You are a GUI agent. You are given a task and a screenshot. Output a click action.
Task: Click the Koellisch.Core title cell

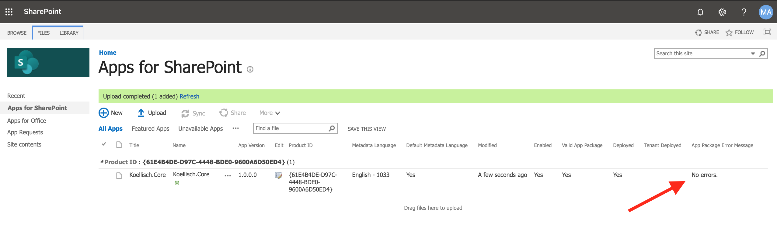(148, 175)
